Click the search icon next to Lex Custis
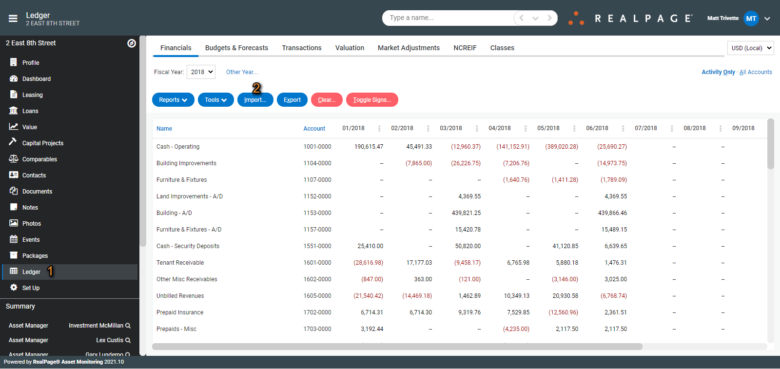780x369 pixels. pos(128,340)
